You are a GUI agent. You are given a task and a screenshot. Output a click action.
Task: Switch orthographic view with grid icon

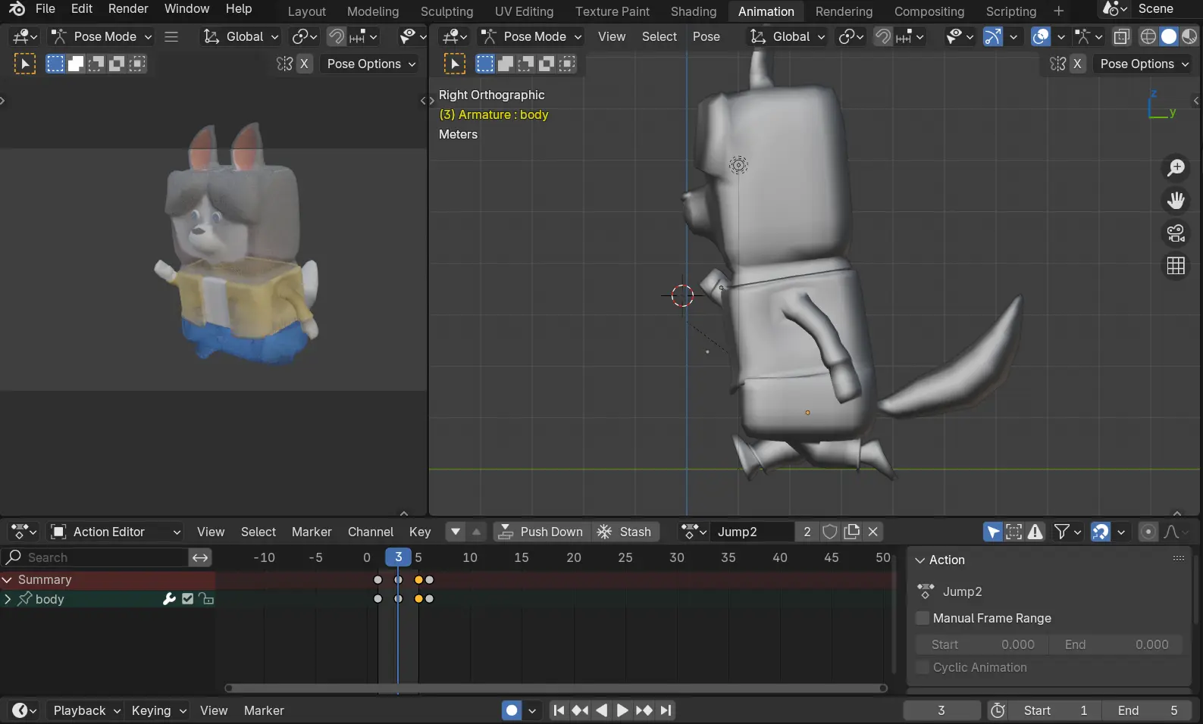click(1176, 266)
